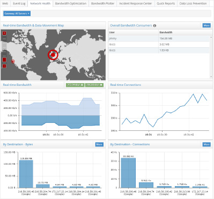
Task: Open the Gateway: All Servers dropdown
Action: 17,13
